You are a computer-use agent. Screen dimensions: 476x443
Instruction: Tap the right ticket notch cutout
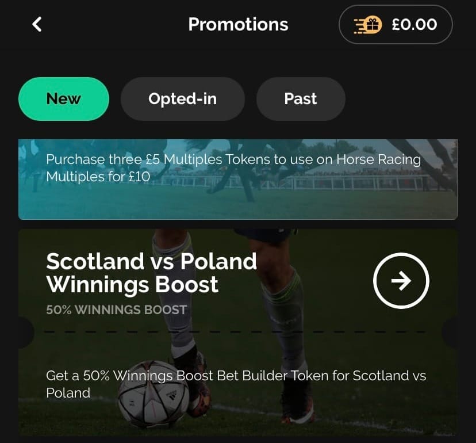(450, 332)
